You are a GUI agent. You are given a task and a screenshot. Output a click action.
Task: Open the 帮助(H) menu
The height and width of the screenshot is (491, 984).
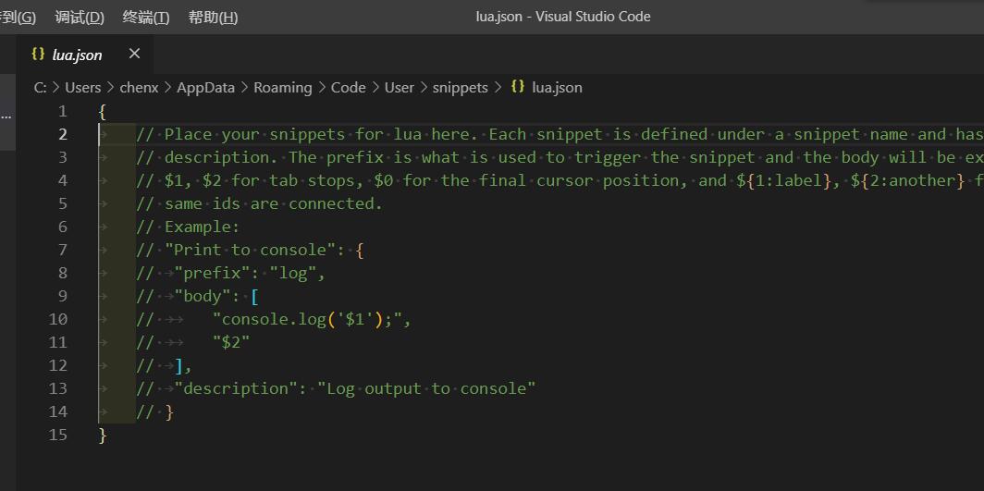[213, 17]
